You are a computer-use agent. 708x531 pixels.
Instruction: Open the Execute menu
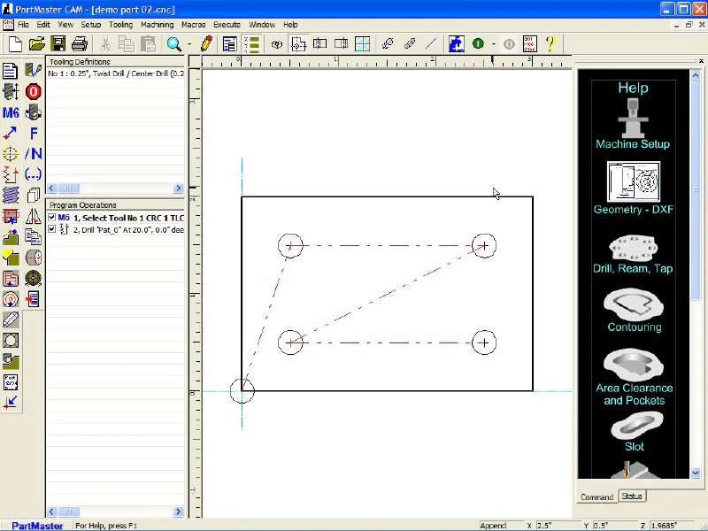point(227,25)
